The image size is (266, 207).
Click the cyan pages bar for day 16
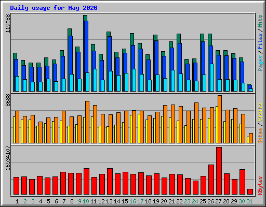pos(134,80)
